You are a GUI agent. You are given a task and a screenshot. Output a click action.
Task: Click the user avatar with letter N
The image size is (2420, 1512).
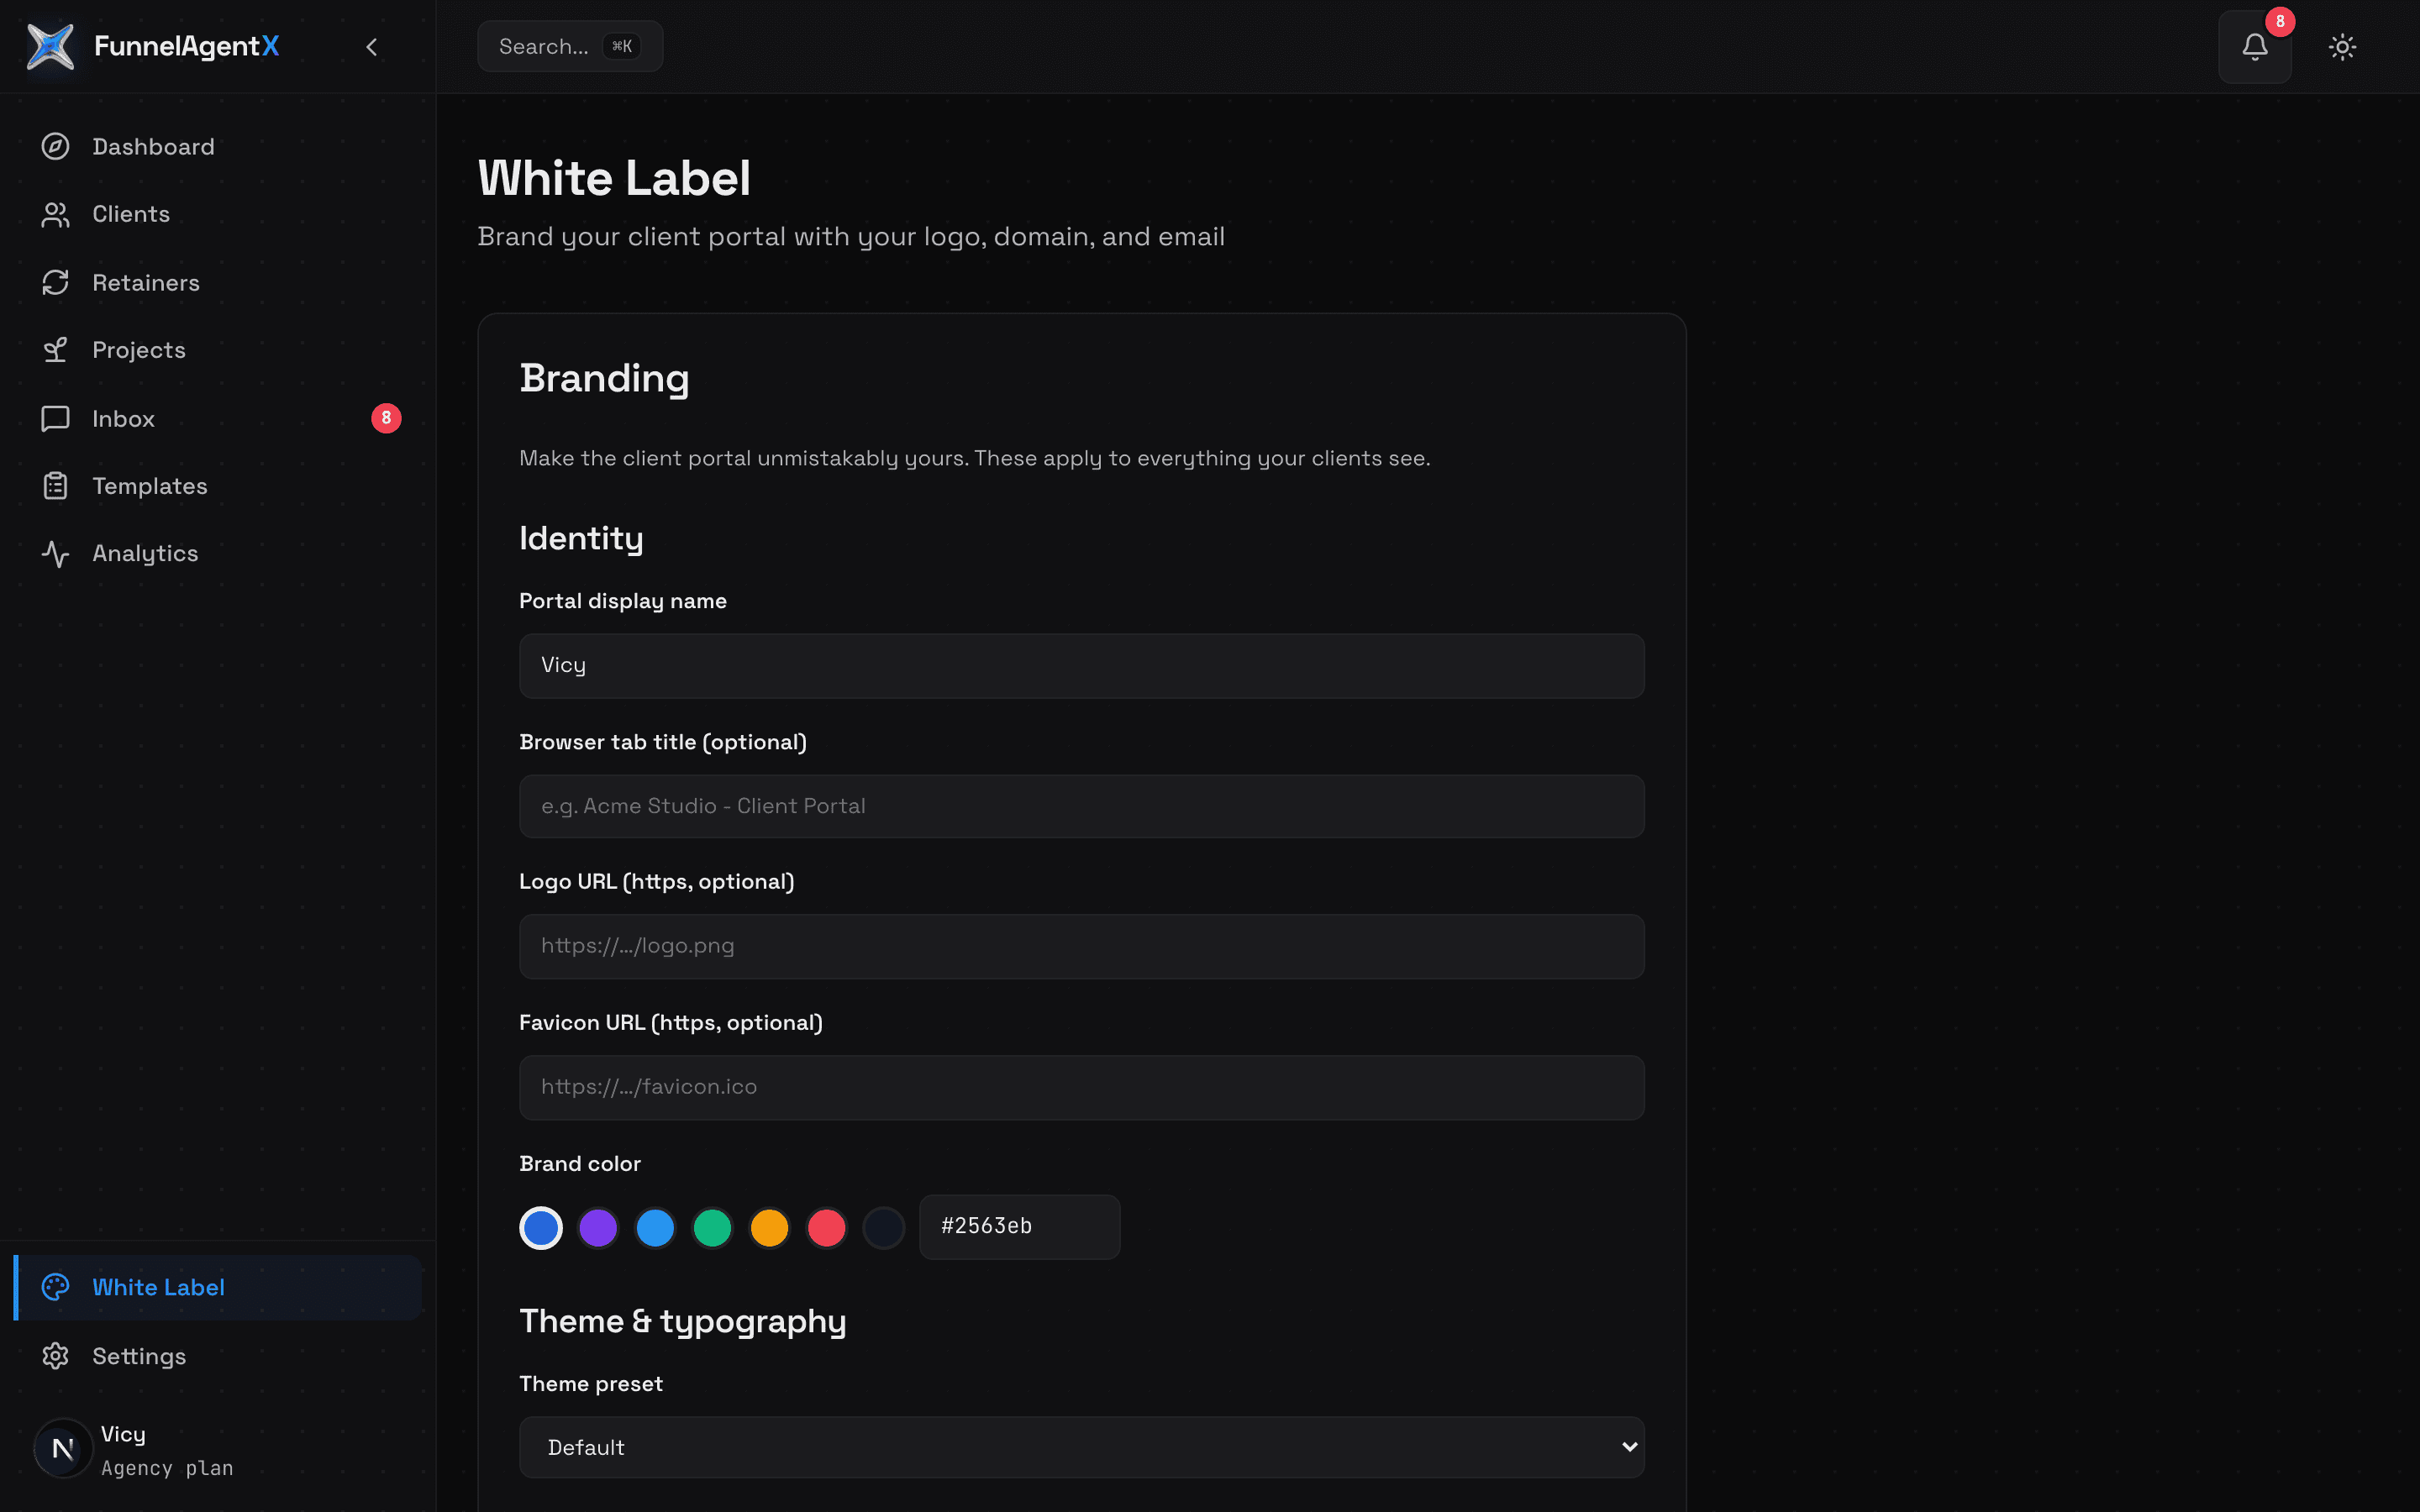point(63,1448)
